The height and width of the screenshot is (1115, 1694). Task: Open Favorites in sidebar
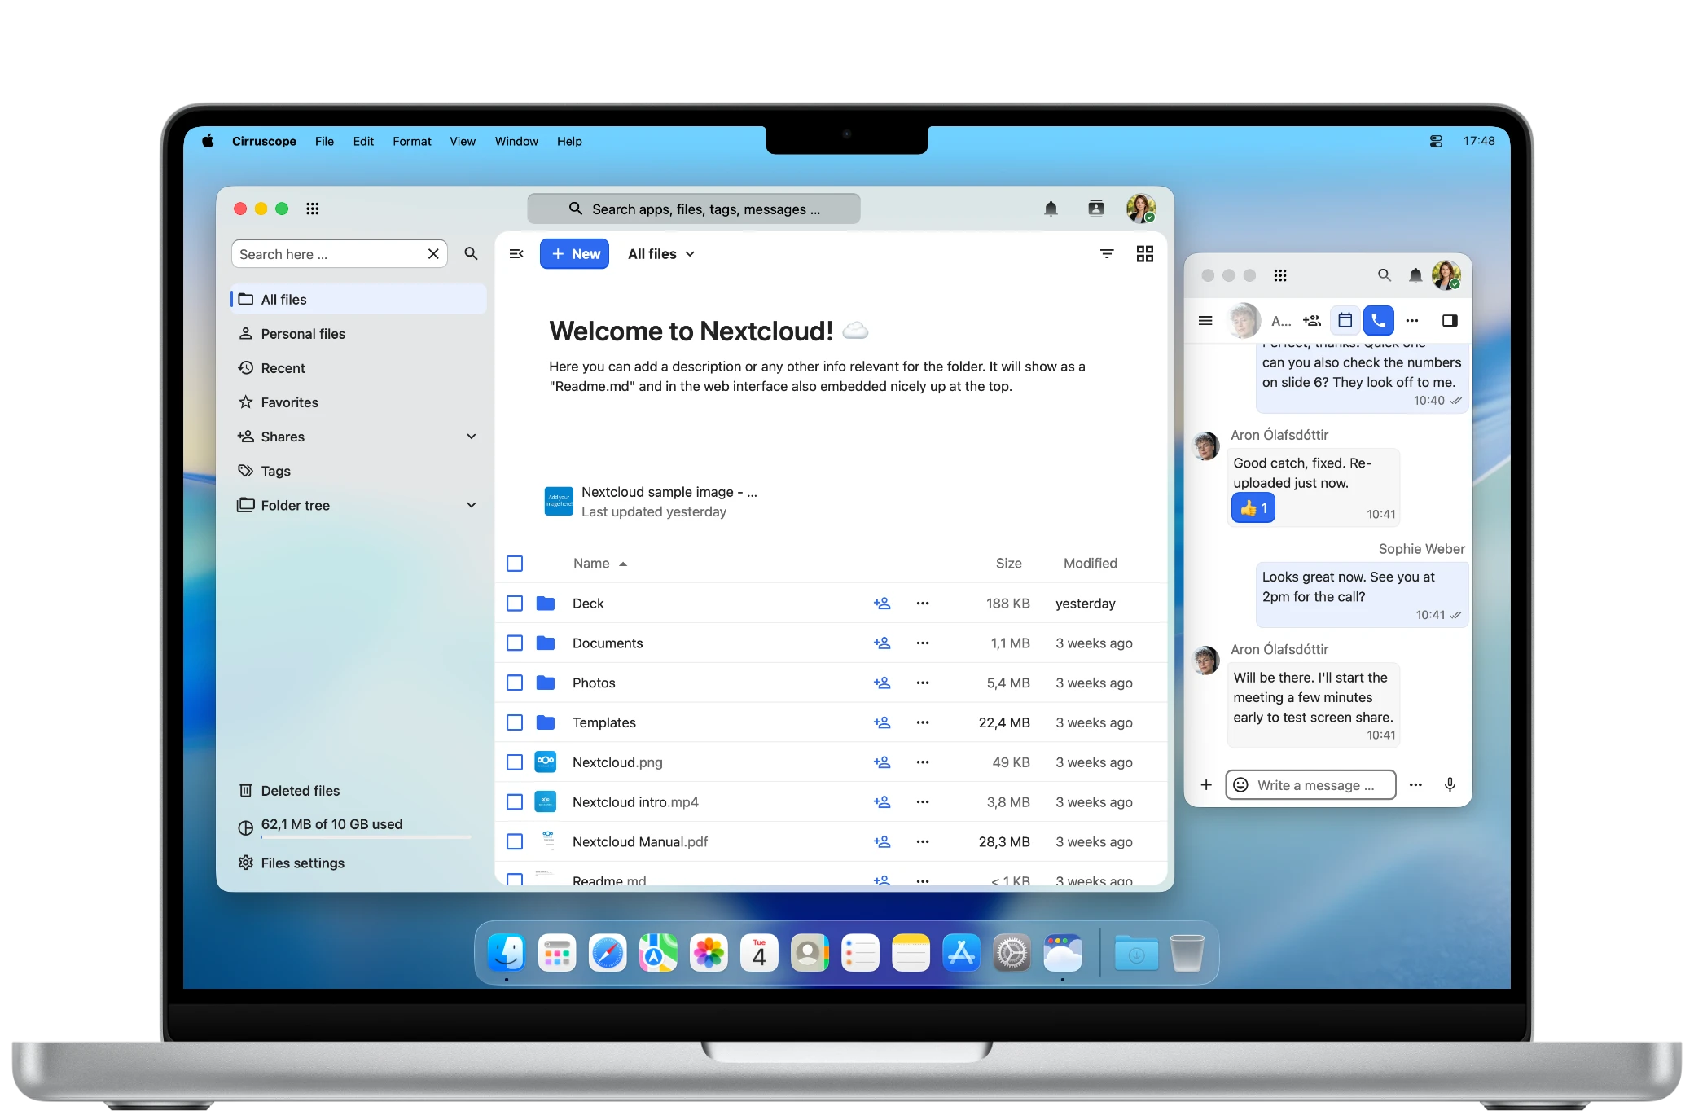coord(358,402)
